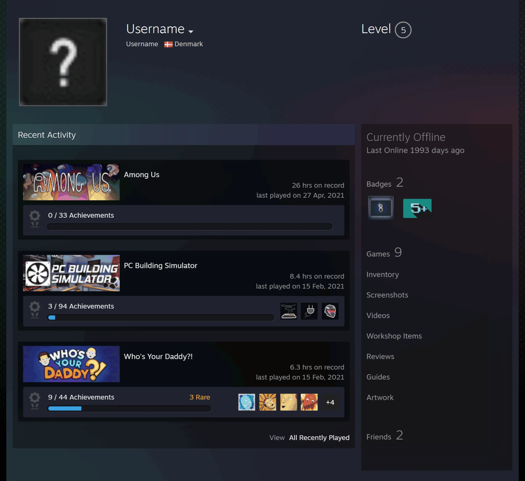
Task: Click the Level 5 circle badge
Action: coord(403,30)
